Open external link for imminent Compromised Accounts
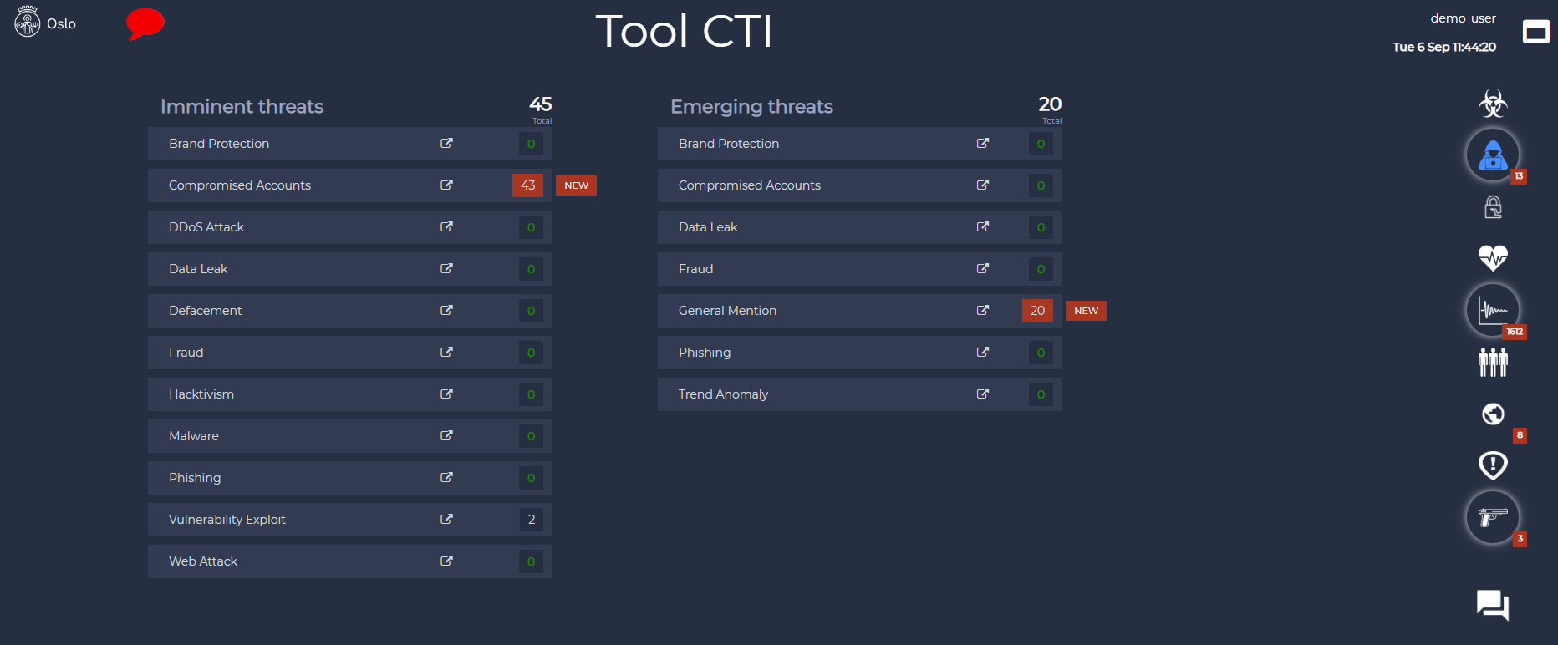Screen dimensions: 1558x645 446,185
